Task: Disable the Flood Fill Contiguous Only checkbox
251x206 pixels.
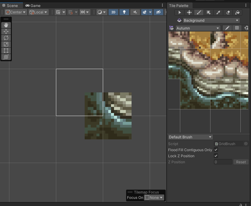Action: tap(216, 150)
